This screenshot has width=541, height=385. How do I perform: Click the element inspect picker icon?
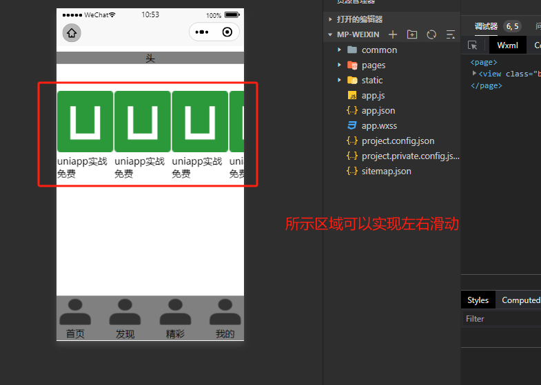(x=472, y=45)
